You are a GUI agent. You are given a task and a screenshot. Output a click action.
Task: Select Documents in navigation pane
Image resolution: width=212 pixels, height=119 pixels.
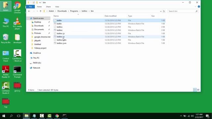tap(39, 29)
